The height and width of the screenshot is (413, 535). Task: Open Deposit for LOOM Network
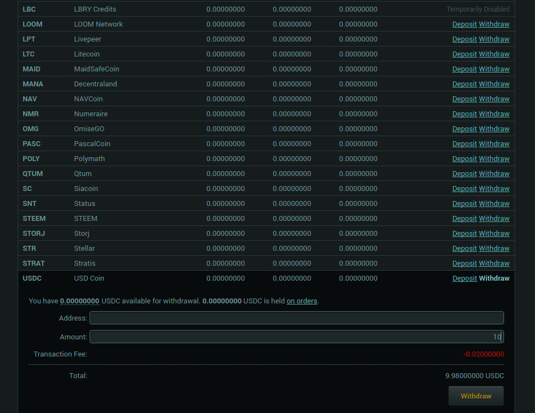(x=464, y=24)
